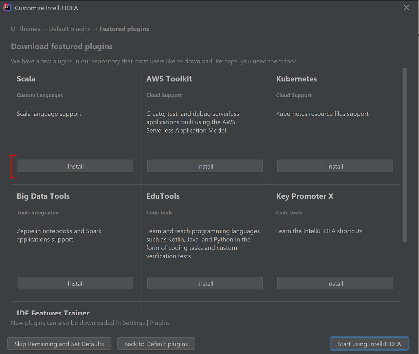Click the IDE Features Trainer heading
Viewport: 419px width, 354px height.
pyautogui.click(x=53, y=313)
